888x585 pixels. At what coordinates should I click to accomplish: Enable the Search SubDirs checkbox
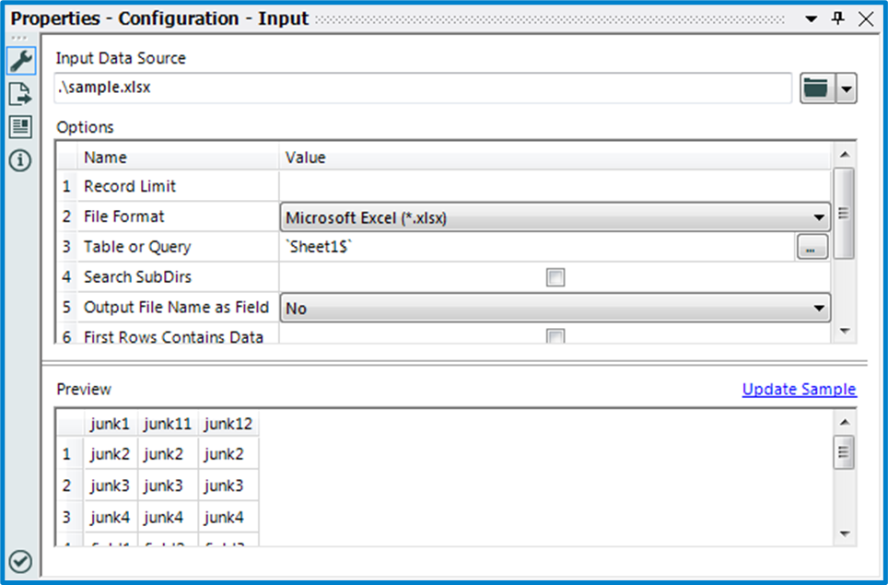coord(555,277)
